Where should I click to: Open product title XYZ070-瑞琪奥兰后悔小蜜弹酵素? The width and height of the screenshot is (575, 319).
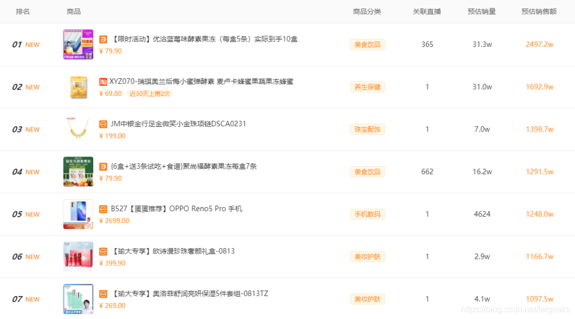click(201, 81)
